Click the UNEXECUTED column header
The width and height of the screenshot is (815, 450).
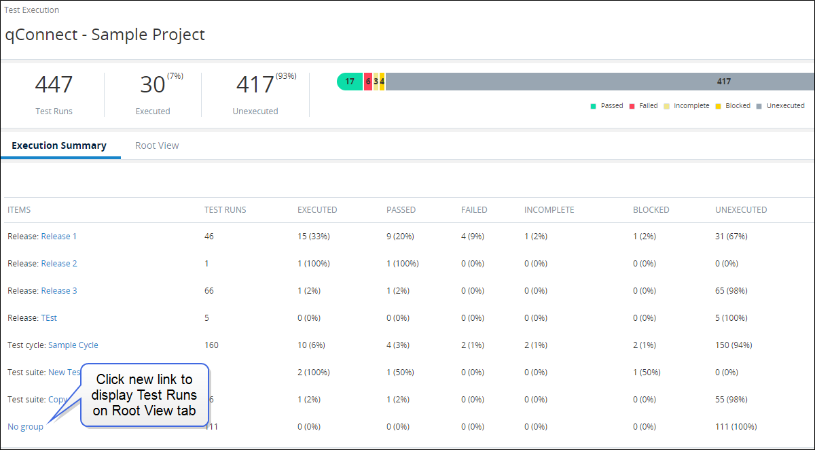741,210
